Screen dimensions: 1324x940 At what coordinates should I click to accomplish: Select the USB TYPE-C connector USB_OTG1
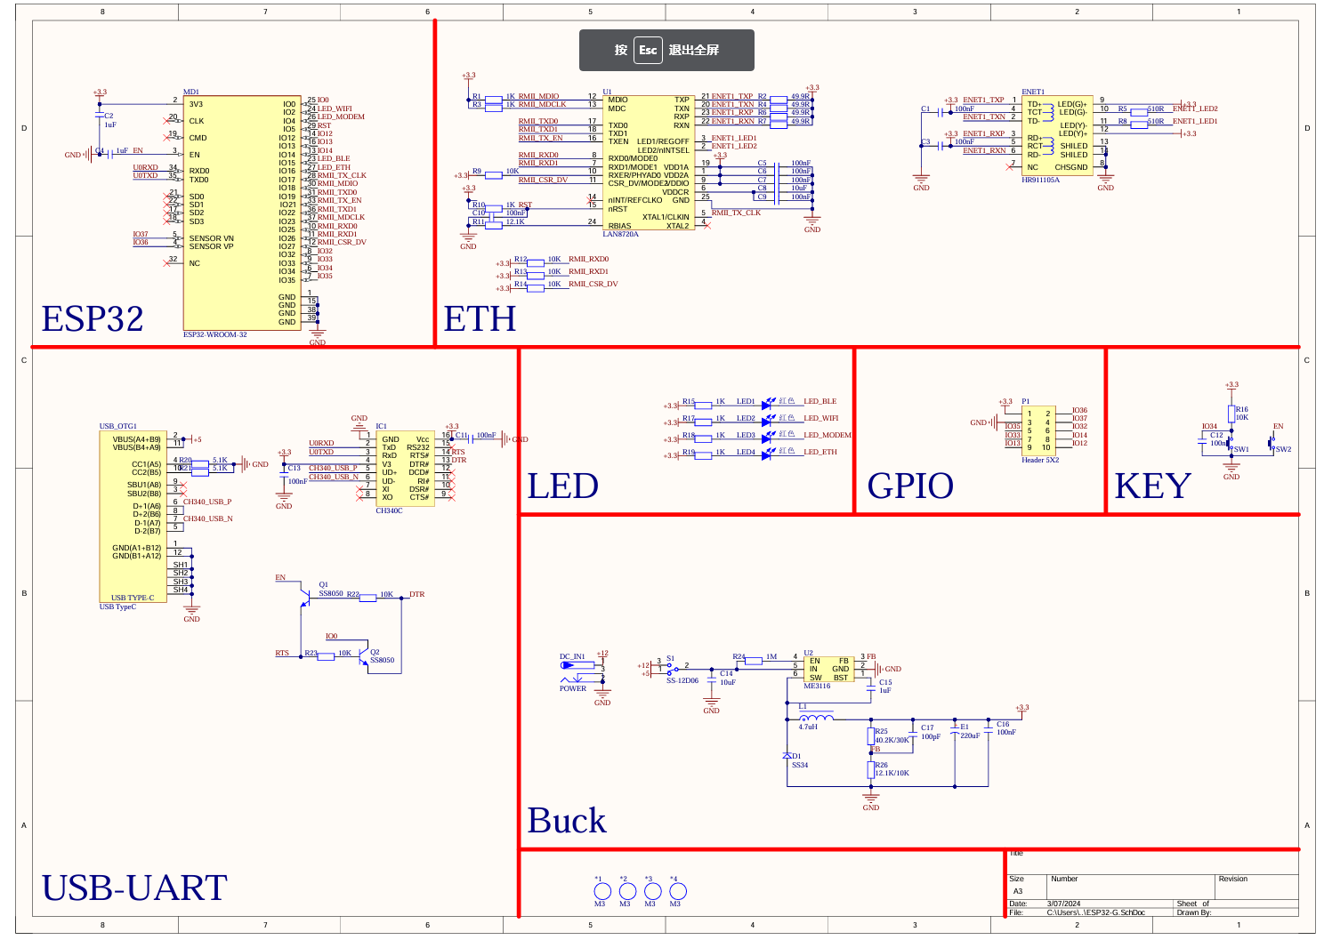point(133,516)
